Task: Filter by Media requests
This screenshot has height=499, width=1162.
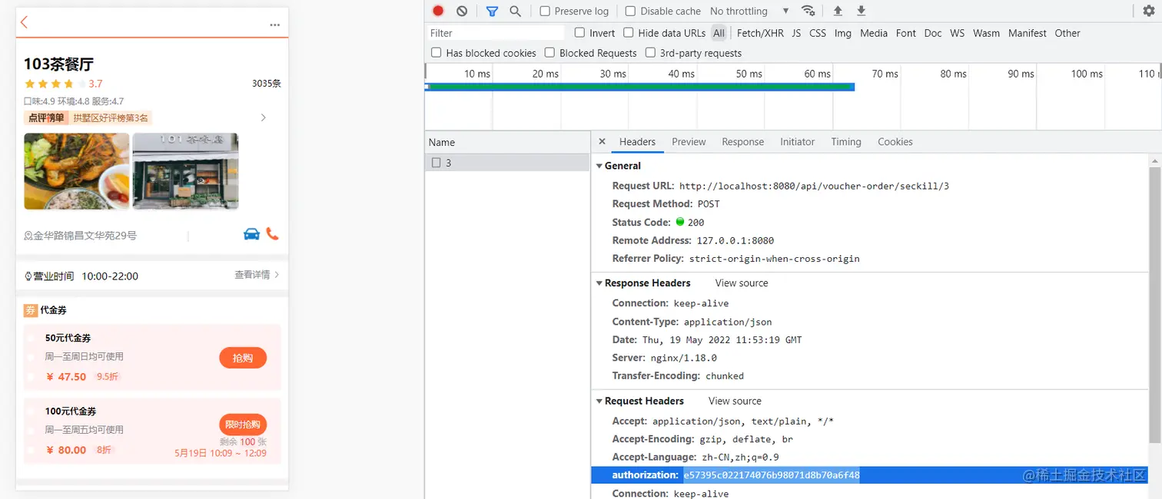Action: tap(874, 33)
